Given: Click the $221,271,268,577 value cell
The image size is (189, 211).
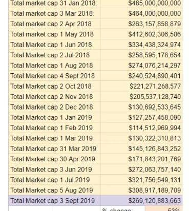Looking at the screenshot, I should [141, 87].
